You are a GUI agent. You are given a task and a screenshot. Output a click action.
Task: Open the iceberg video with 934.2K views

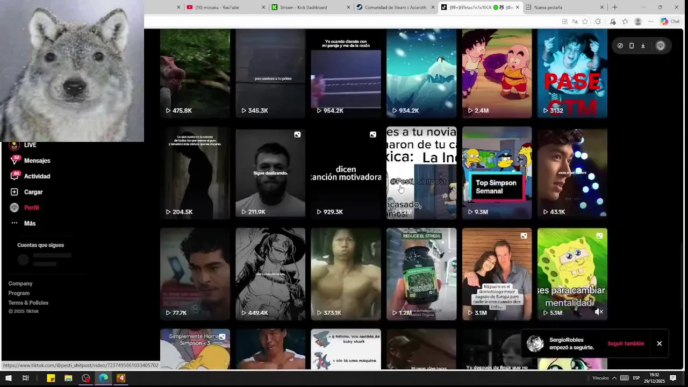(x=421, y=74)
